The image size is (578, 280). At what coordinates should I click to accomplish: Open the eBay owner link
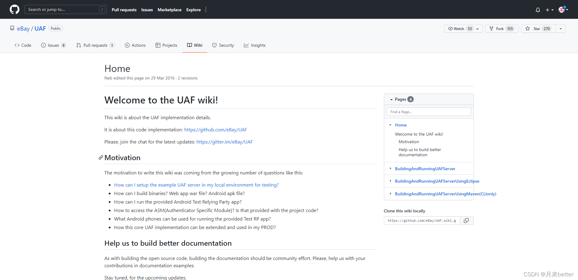[x=23, y=29]
